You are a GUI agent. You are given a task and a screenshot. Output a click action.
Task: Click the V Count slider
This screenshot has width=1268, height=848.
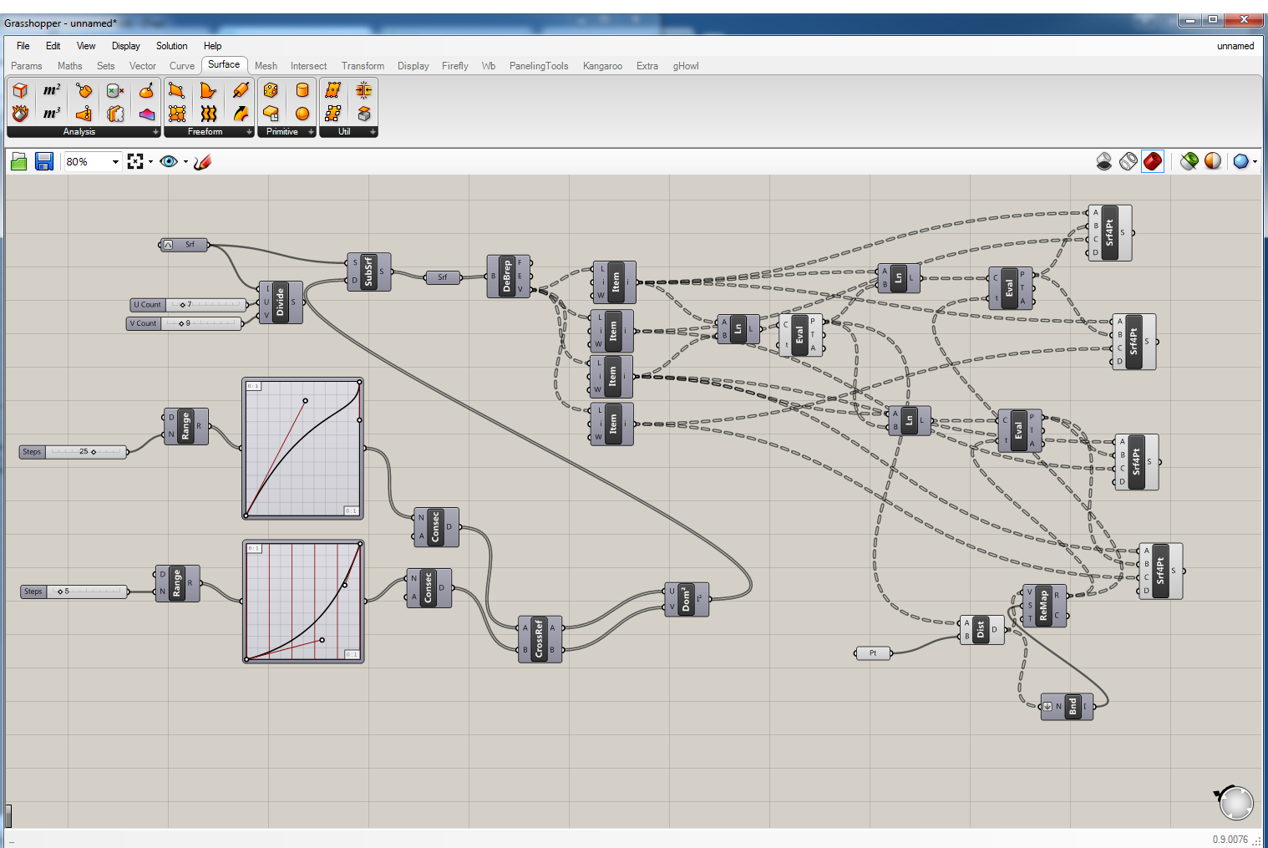[185, 323]
